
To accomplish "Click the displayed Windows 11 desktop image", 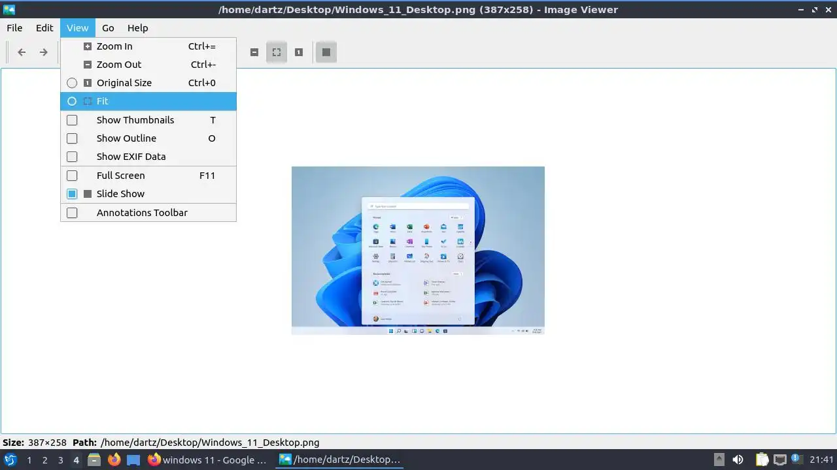I will 418,251.
